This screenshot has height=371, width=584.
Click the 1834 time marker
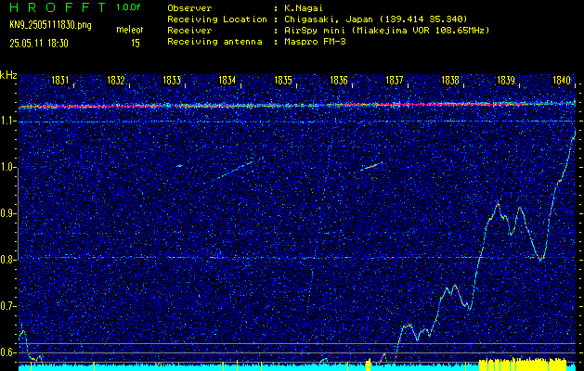coord(227,81)
